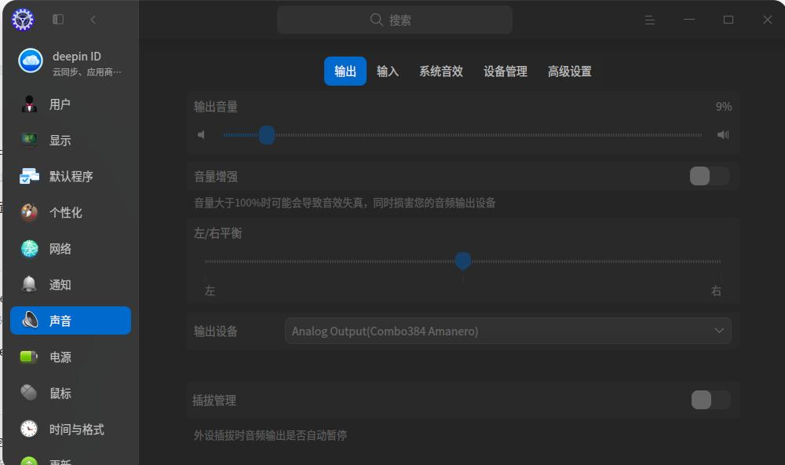Click the 时间与格式 clock icon

pos(29,429)
